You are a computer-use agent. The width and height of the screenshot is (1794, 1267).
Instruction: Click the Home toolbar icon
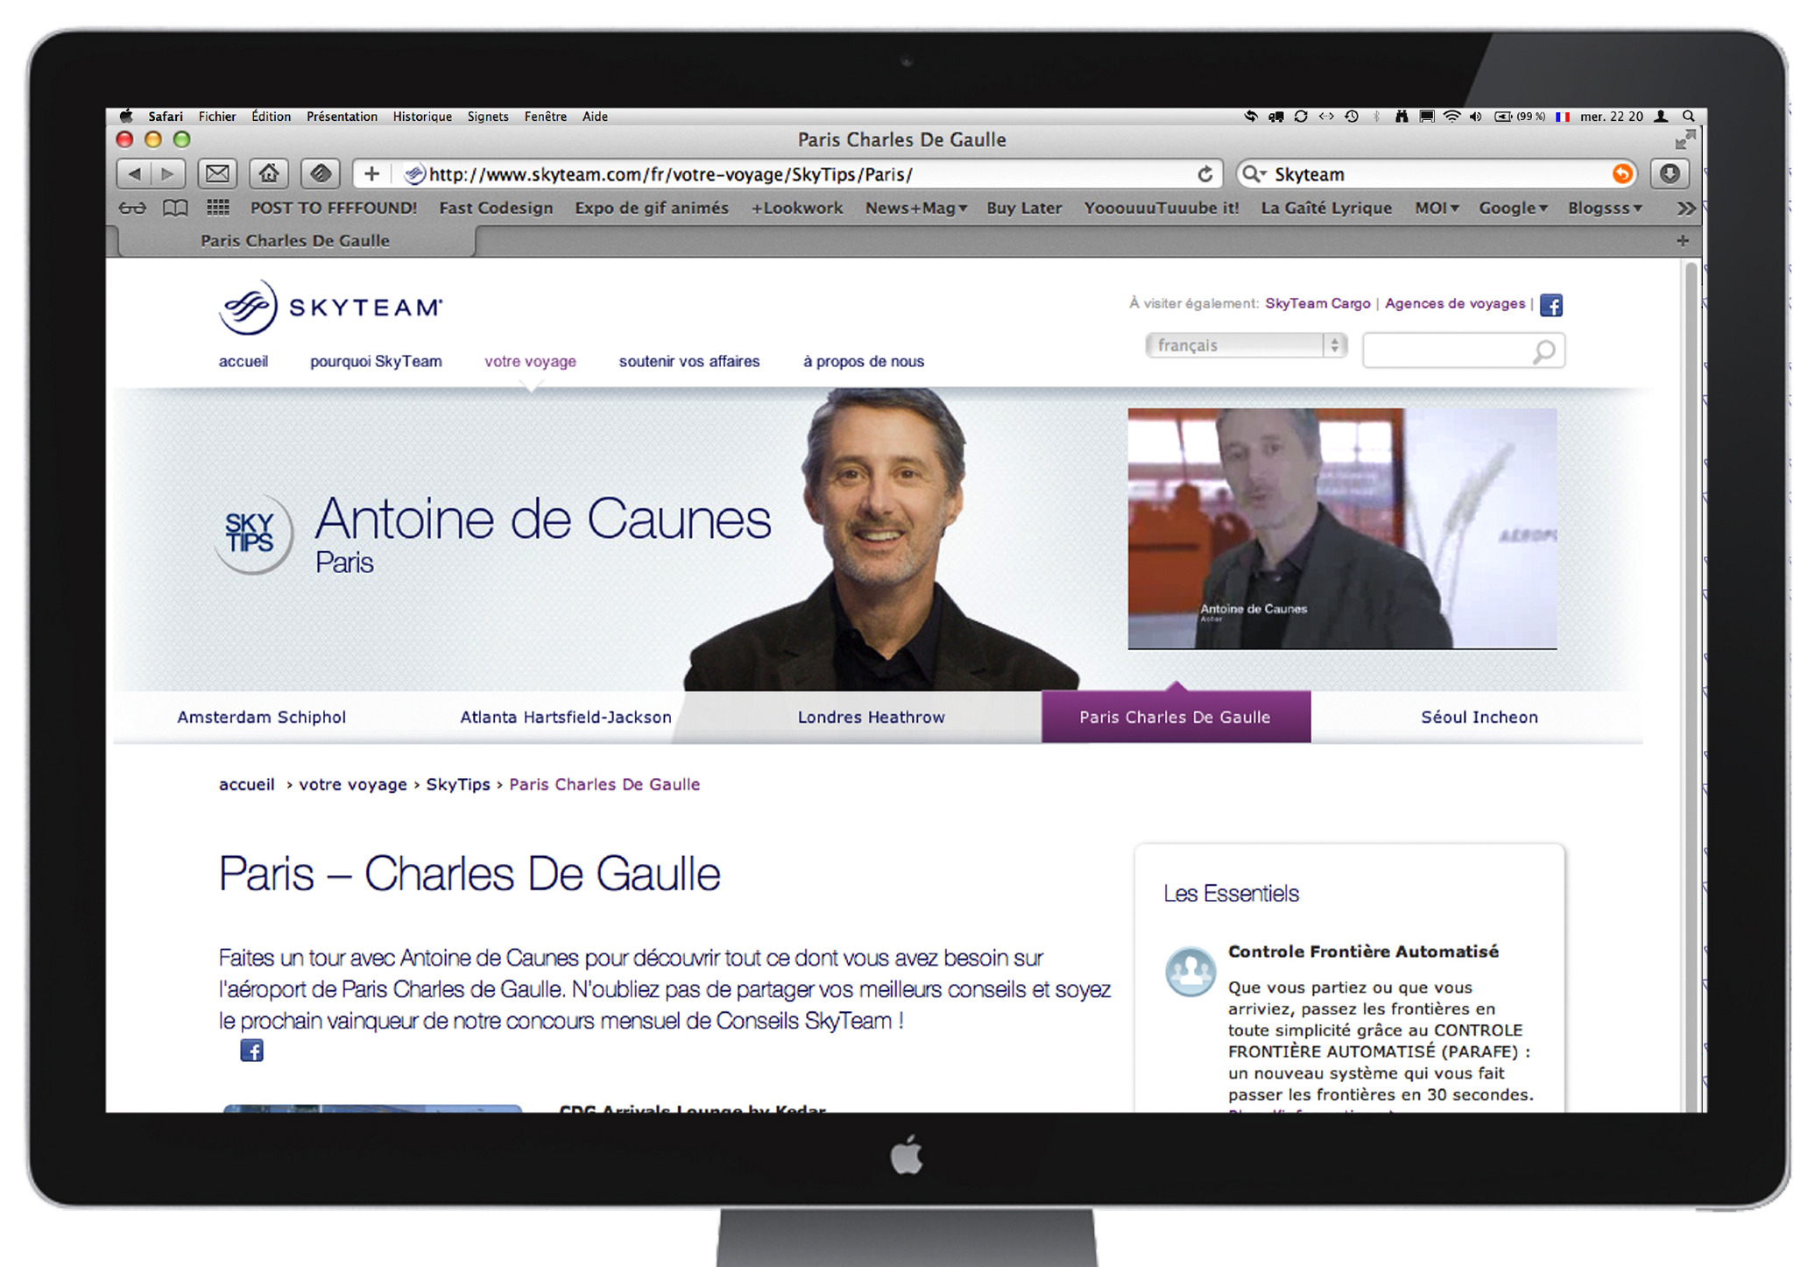point(269,173)
